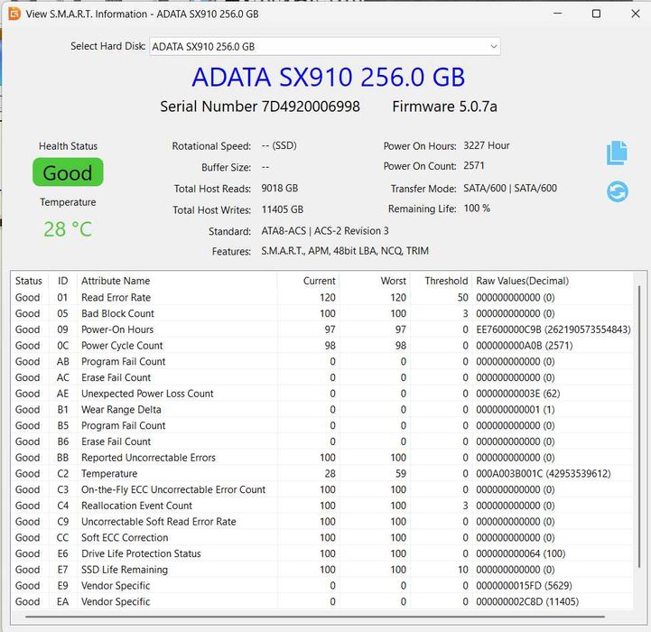The image size is (651, 632).
Task: Click the Rotational Speed -- (SSD) value
Action: tap(279, 145)
